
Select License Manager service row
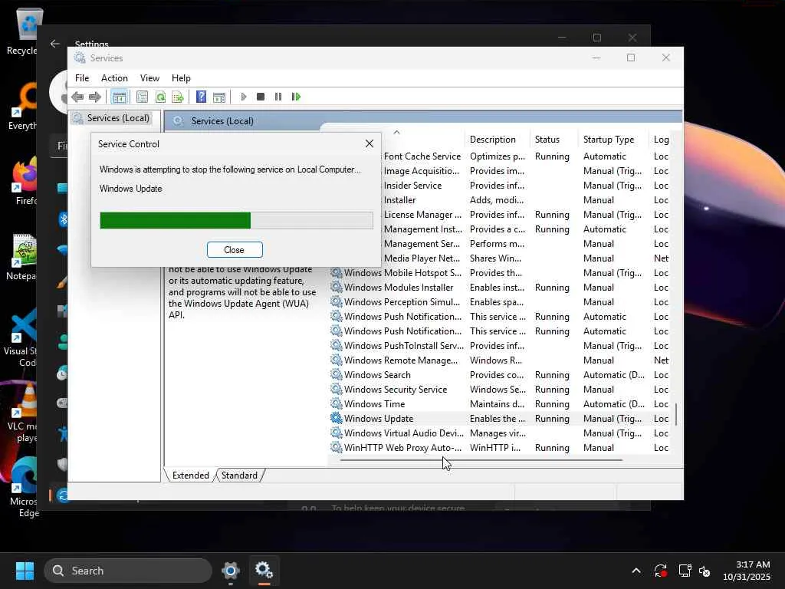(x=526, y=215)
